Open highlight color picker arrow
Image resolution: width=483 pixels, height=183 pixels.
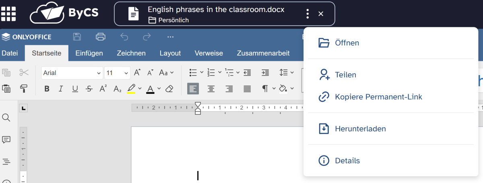coord(140,88)
